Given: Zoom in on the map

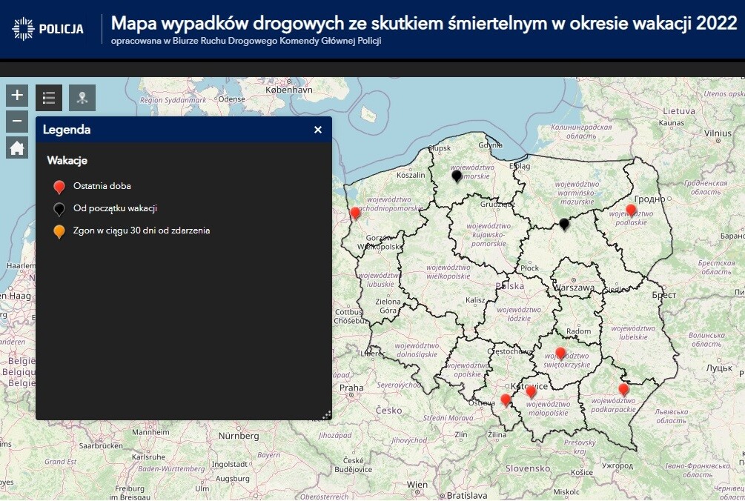Looking at the screenshot, I should [18, 95].
